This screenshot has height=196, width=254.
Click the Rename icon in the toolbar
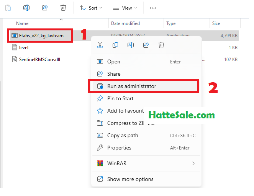(26, 8)
